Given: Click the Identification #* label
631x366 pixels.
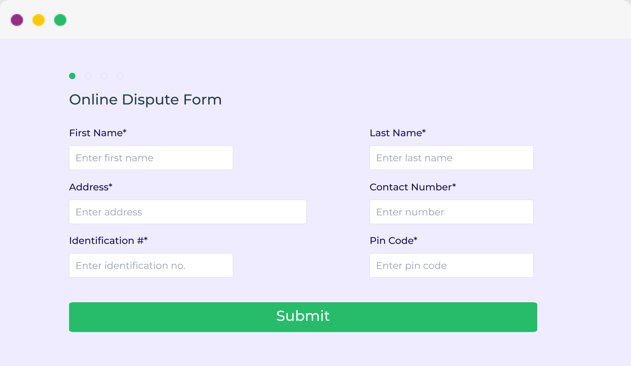Looking at the screenshot, I should (108, 241).
